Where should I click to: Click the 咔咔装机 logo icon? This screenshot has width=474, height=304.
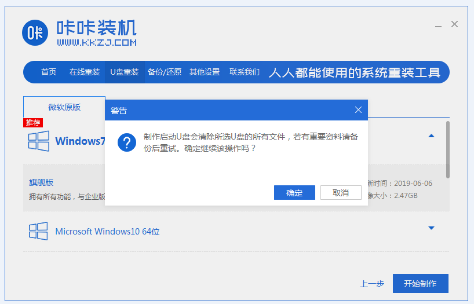tap(35, 33)
